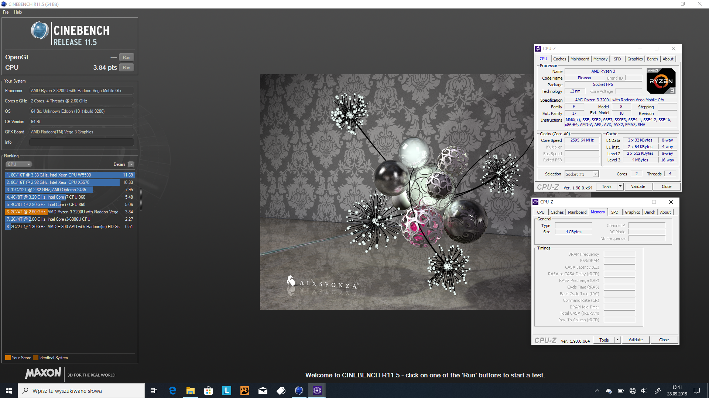This screenshot has height=398, width=709.
Task: Click the Info input field
Action: (81, 142)
